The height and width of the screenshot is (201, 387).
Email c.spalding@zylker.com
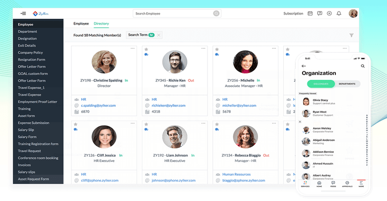coord(98,106)
